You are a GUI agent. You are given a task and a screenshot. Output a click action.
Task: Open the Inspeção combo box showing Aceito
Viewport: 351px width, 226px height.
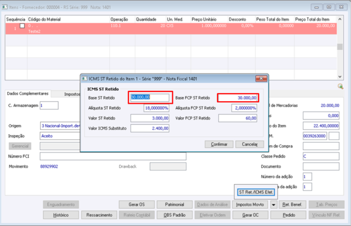(x=60, y=136)
